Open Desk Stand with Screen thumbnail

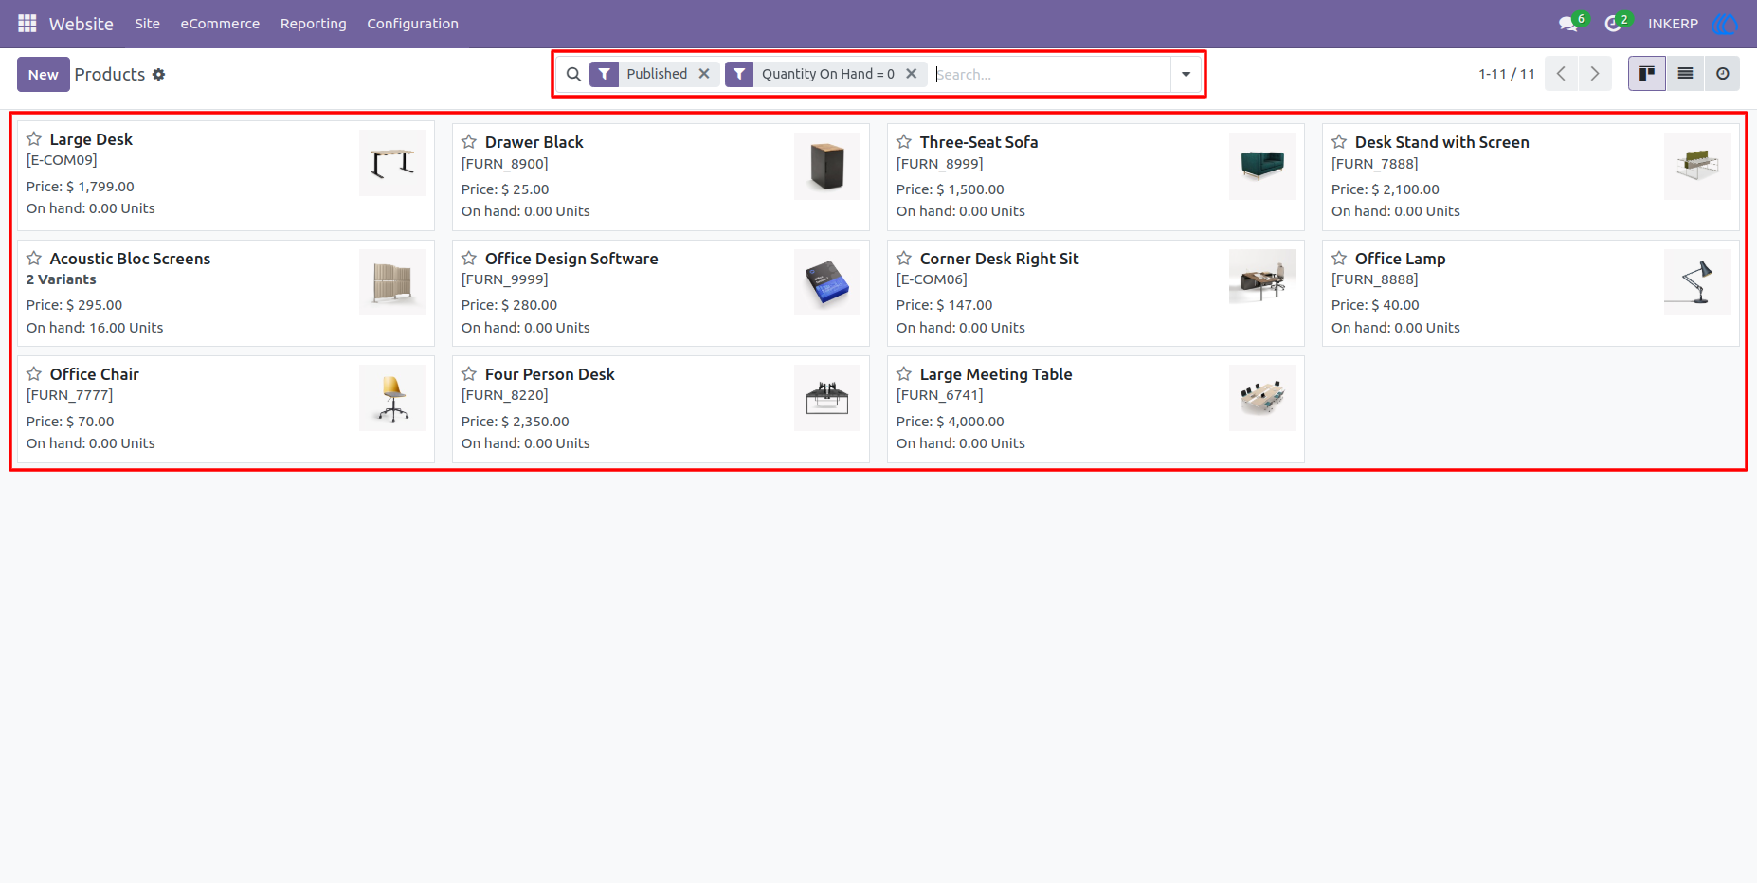click(x=1697, y=166)
